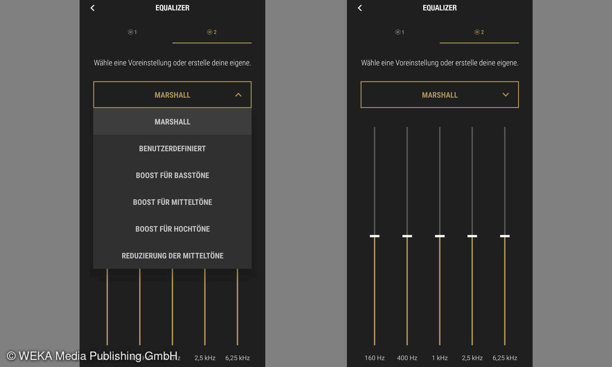The image size is (612, 367).
Task: Choose BOOST FÜR HOCHTÖNE preset
Action: tap(172, 229)
